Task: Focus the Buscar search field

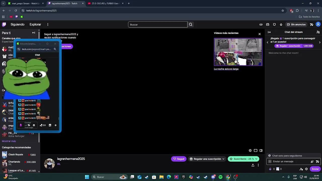Action: (x=158, y=24)
